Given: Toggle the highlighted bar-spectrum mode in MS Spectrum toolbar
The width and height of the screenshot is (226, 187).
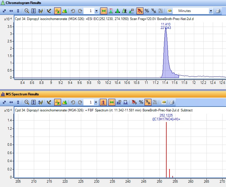Looking at the screenshot, I should click(104, 102).
